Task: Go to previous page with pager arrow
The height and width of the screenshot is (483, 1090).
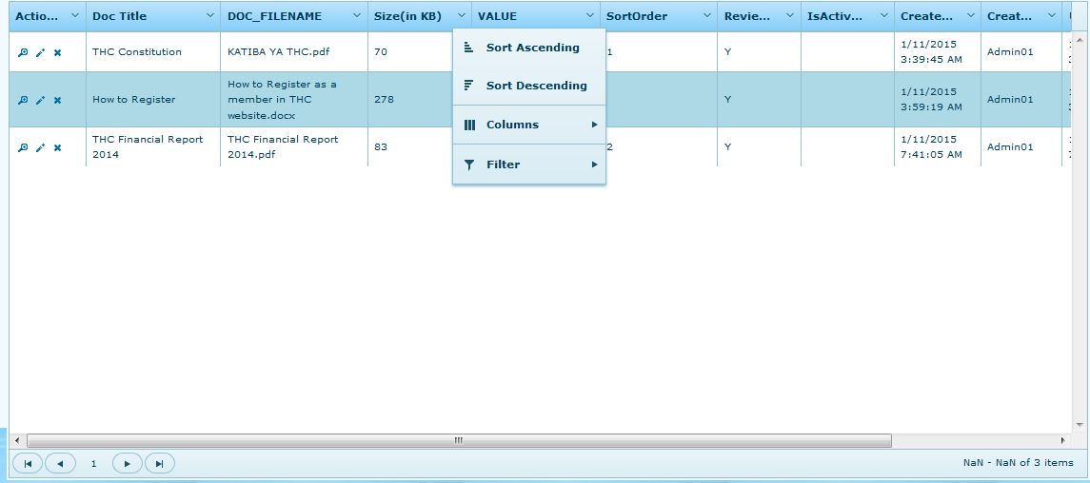Action: click(61, 464)
